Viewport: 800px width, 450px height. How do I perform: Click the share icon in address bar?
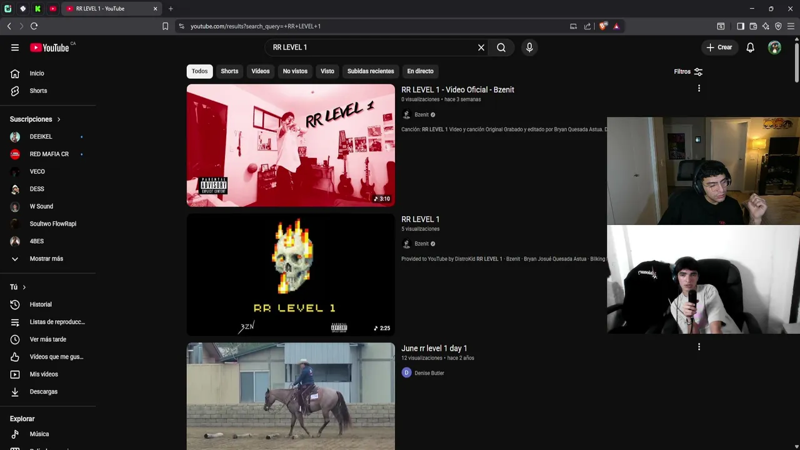587,26
